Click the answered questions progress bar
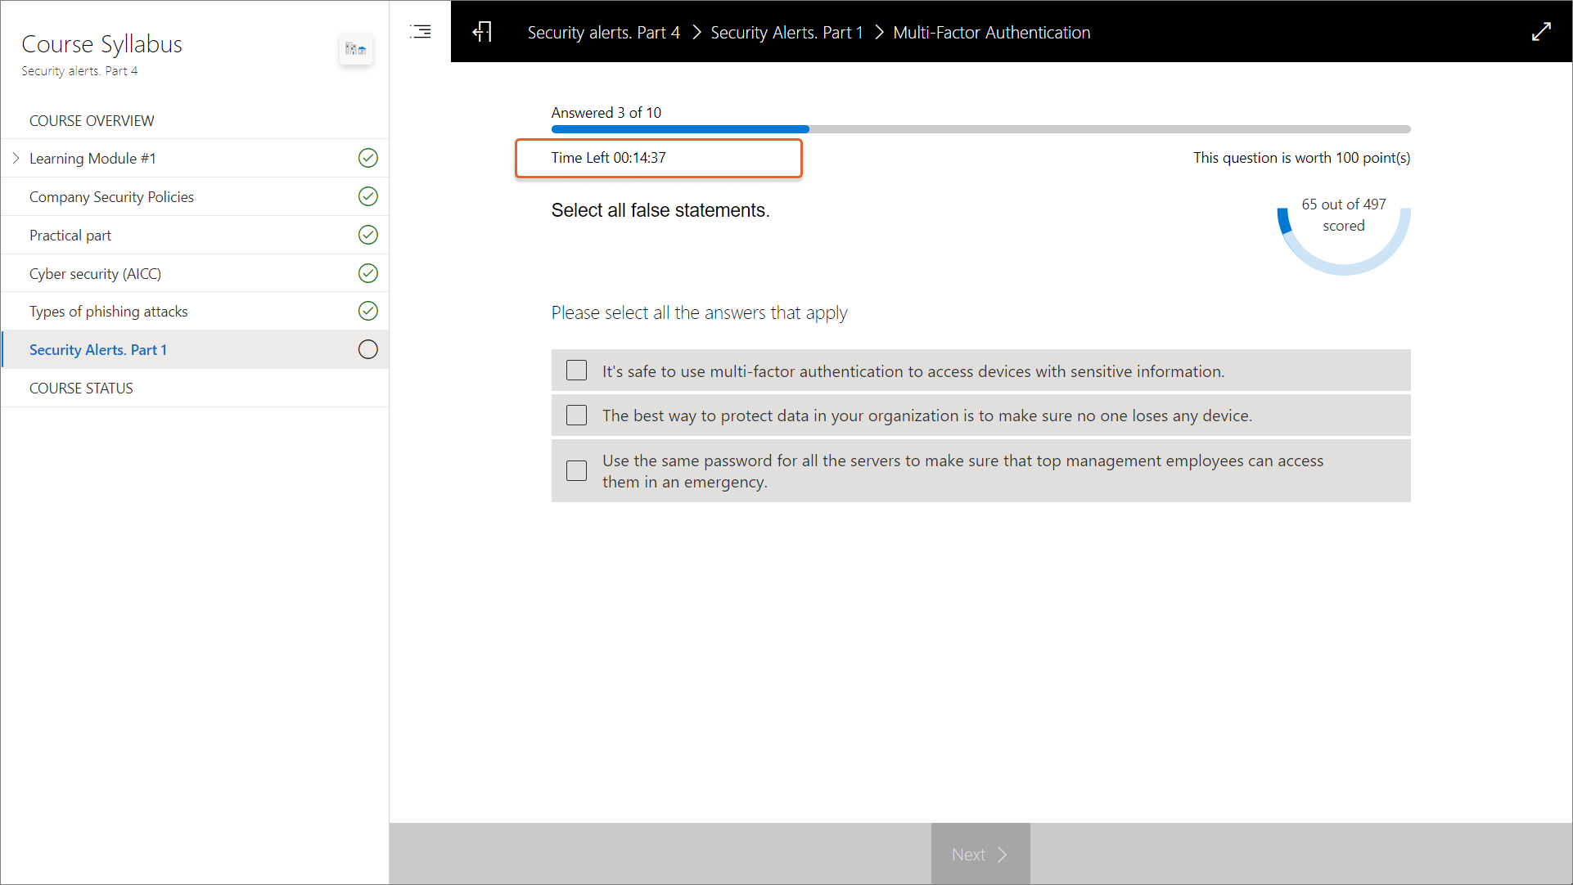This screenshot has width=1573, height=885. [980, 129]
